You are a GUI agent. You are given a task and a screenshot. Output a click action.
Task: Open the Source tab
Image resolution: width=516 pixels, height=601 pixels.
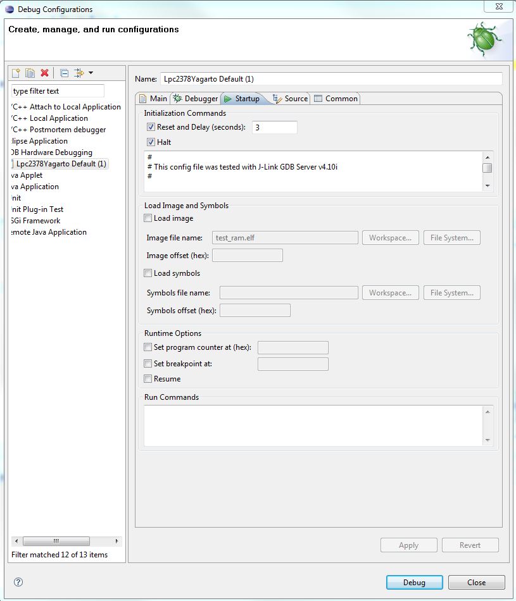click(290, 99)
